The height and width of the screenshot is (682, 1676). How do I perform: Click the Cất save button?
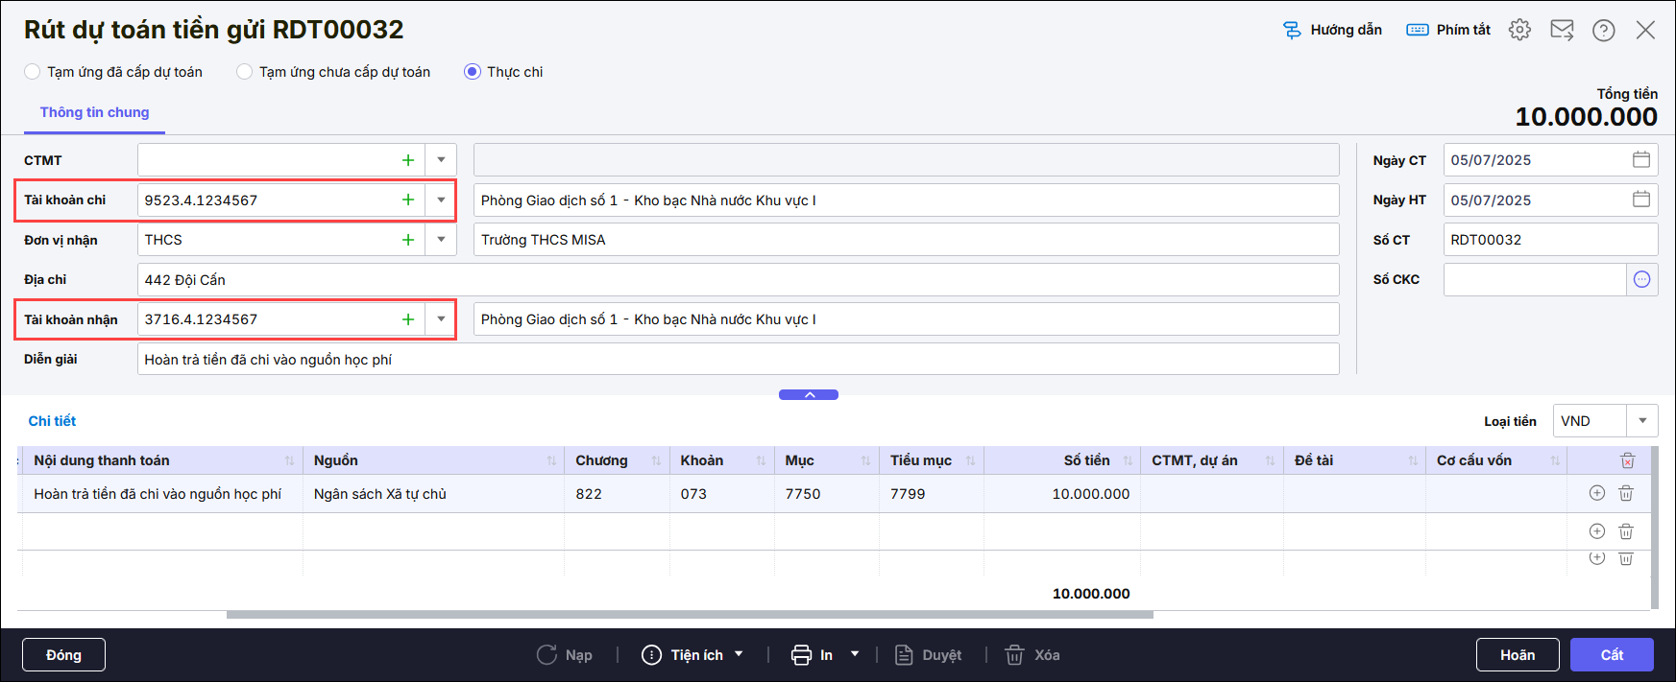tap(1611, 655)
